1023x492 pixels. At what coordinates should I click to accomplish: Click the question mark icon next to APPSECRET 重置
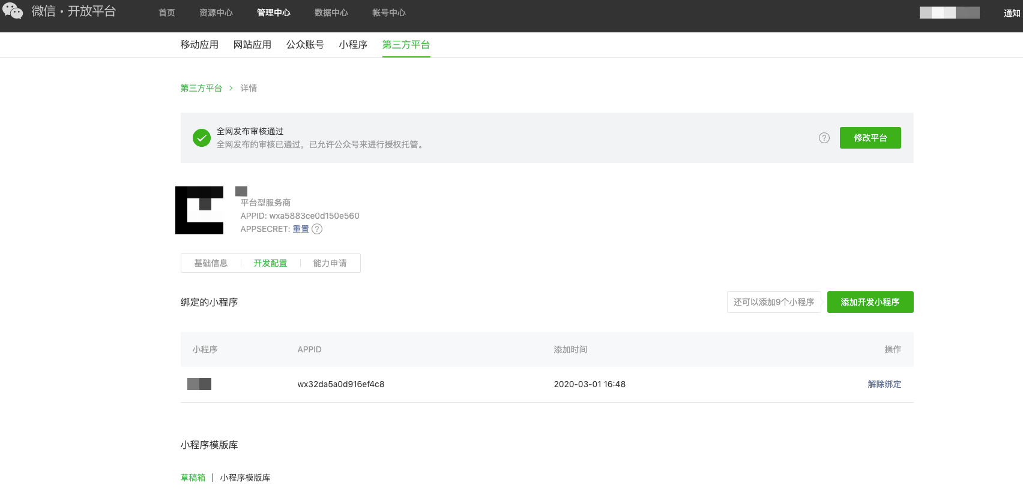point(317,229)
